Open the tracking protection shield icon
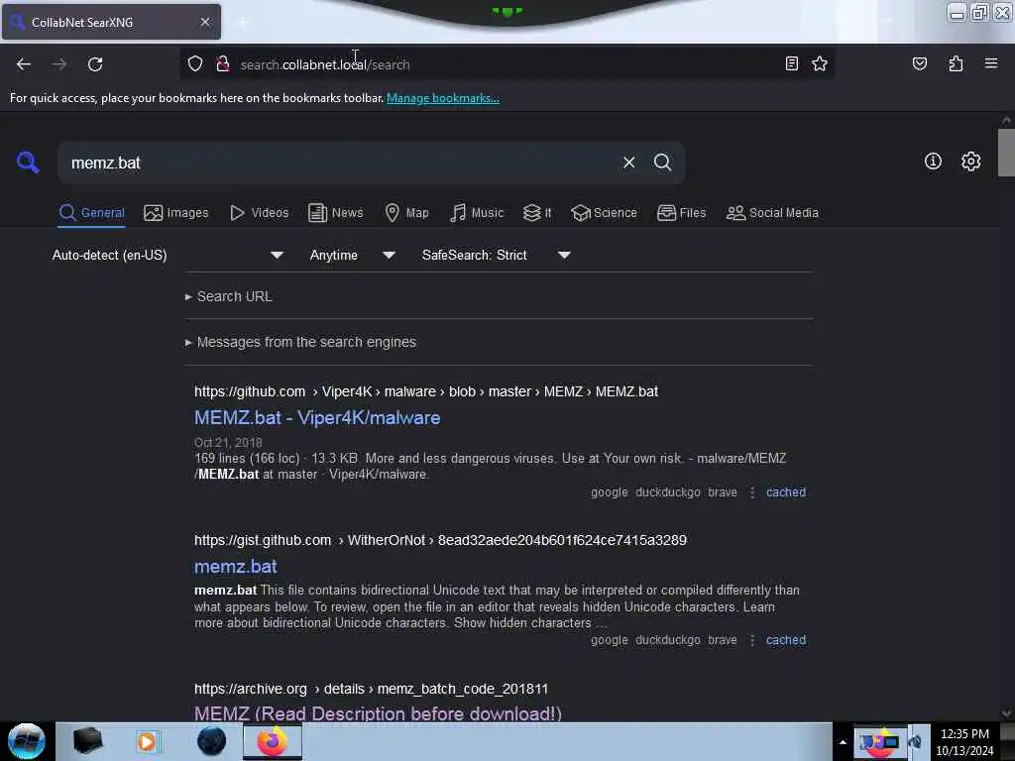The image size is (1015, 761). pos(195,63)
